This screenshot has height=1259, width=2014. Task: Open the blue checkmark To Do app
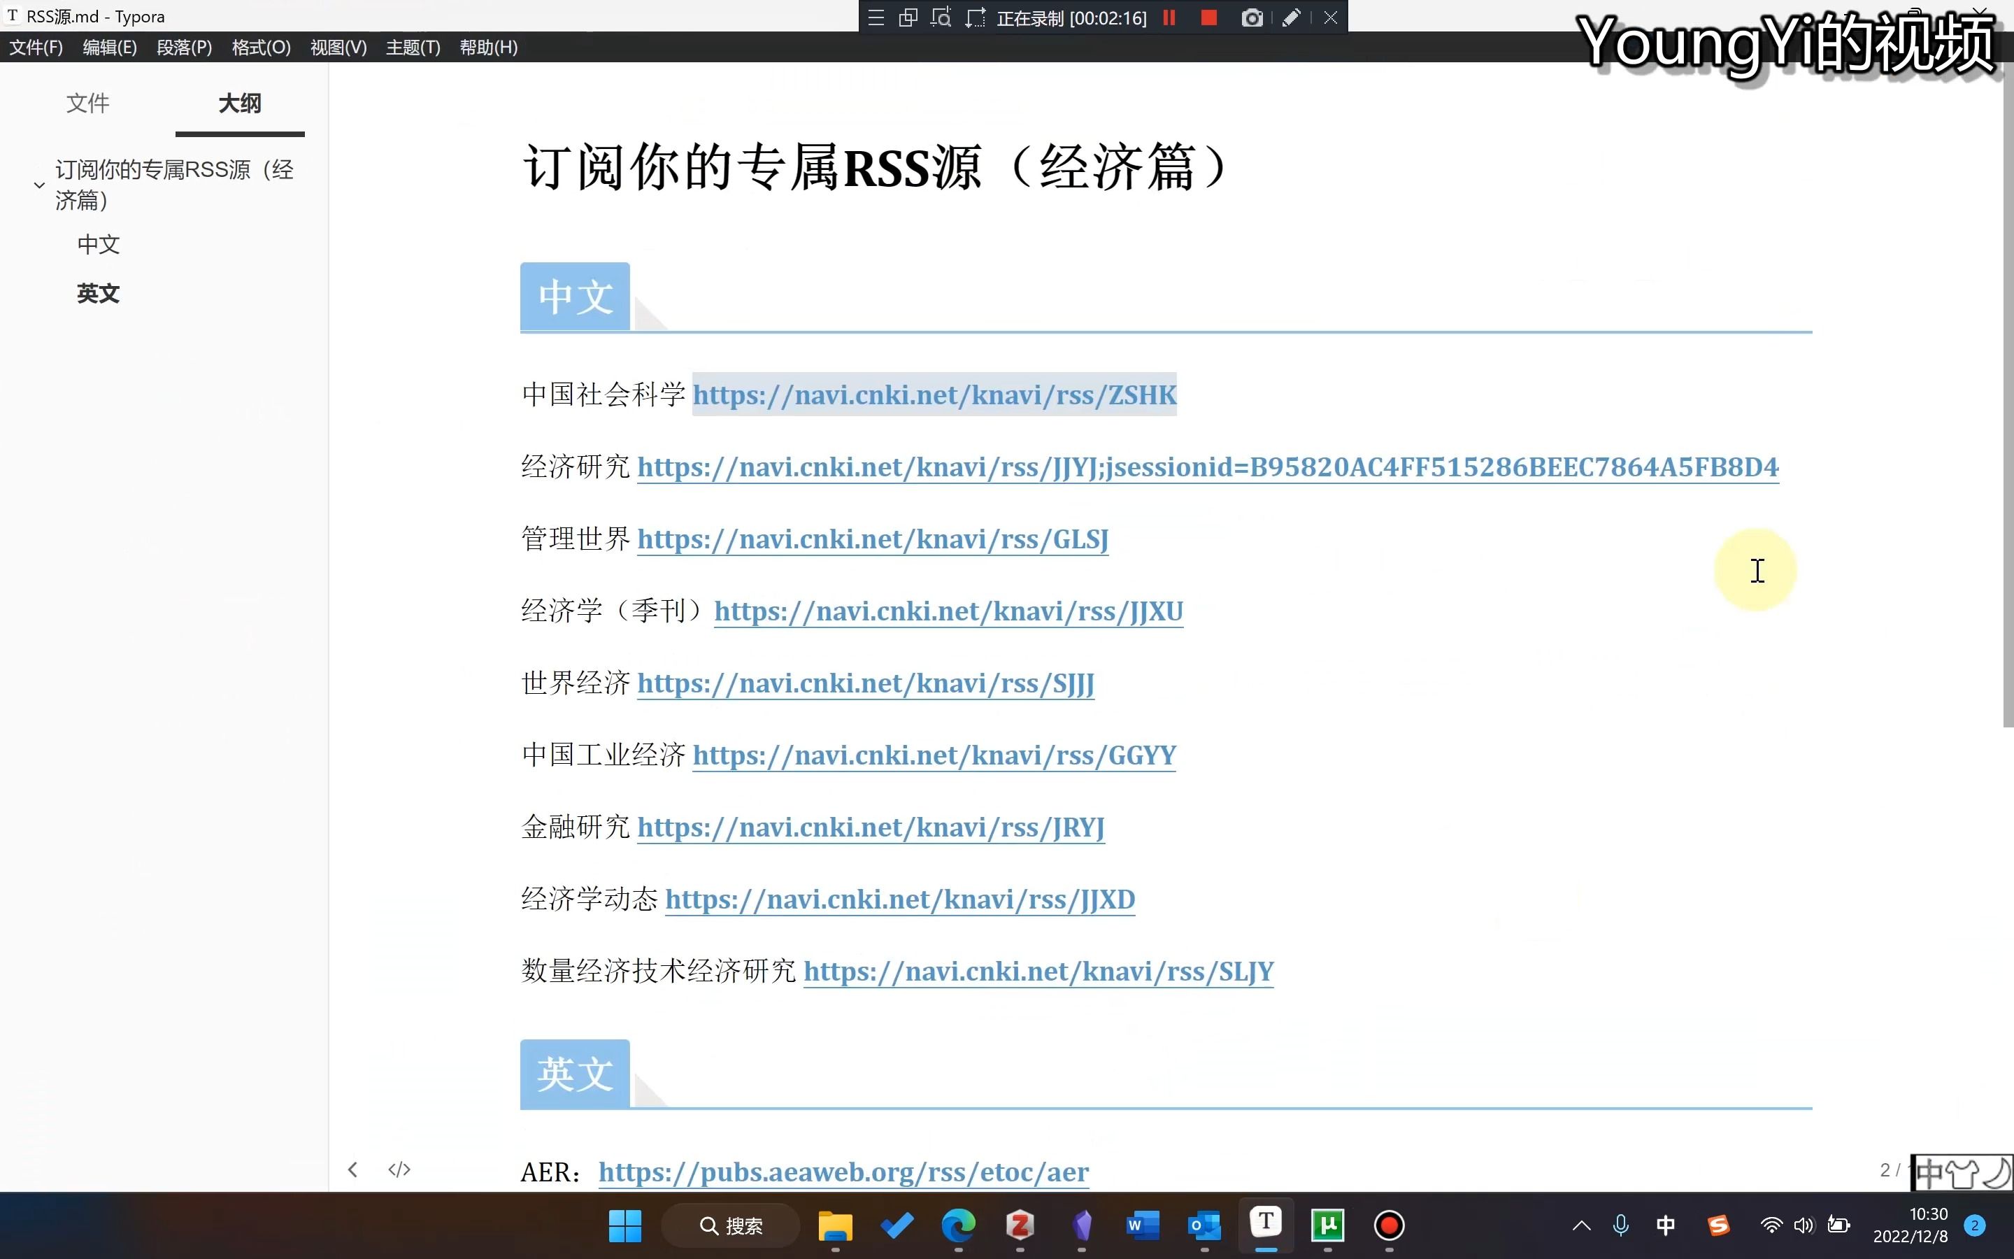point(897,1225)
